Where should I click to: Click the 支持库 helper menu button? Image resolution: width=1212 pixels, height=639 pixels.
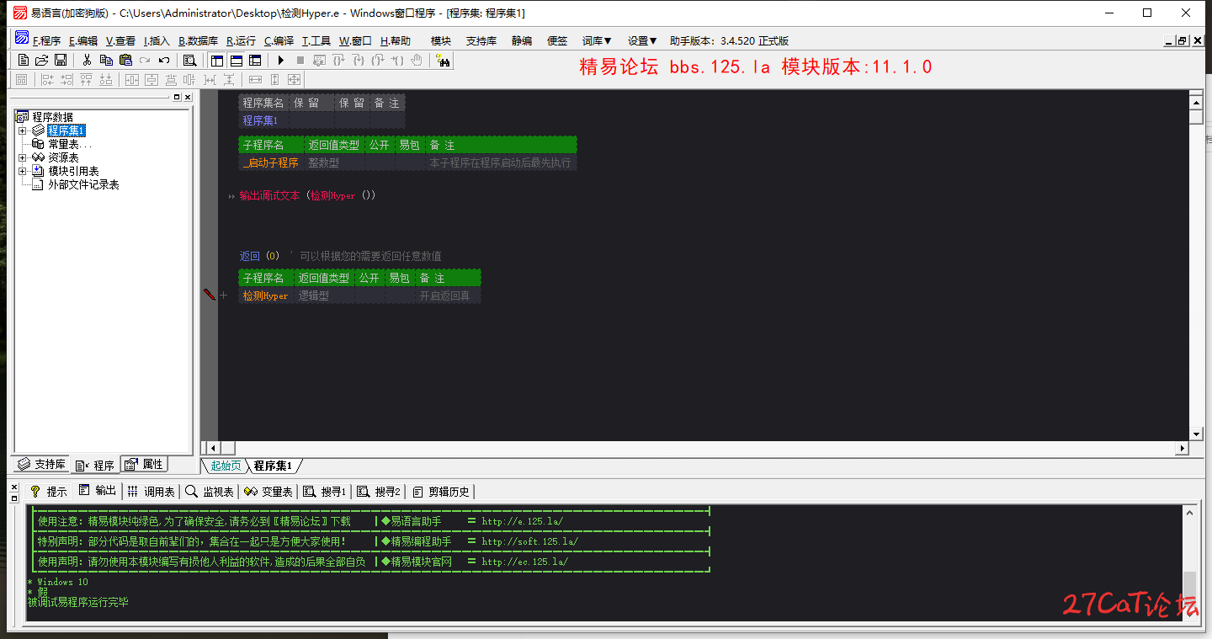pyautogui.click(x=481, y=40)
